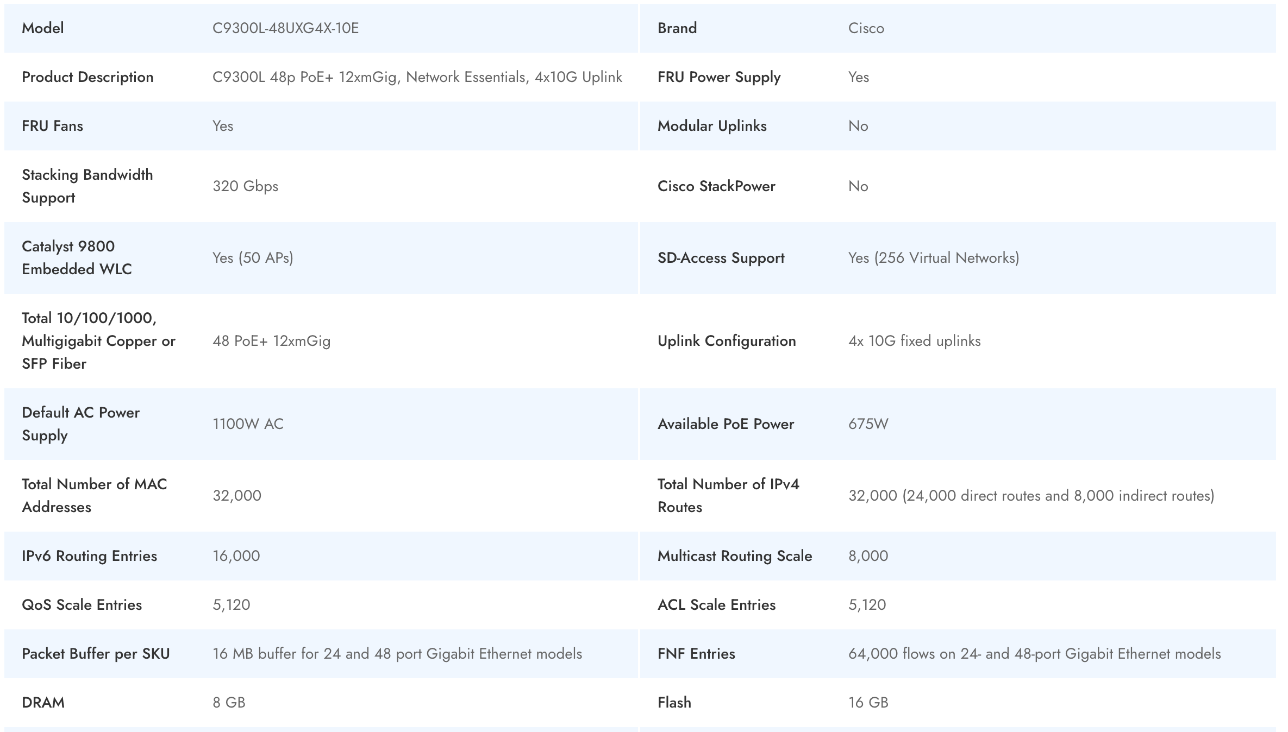Click the model number C9300L-48UXG4X-10E
The height and width of the screenshot is (732, 1288).
pyautogui.click(x=285, y=28)
